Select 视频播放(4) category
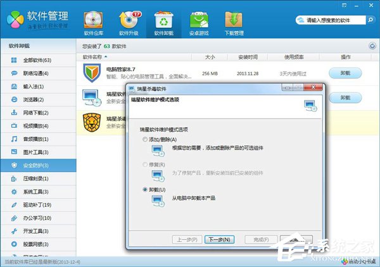Viewport: 380px width, 267px height. 38,126
